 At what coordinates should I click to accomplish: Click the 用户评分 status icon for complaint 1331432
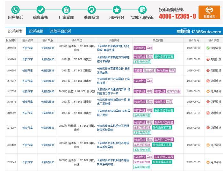(x=208, y=145)
